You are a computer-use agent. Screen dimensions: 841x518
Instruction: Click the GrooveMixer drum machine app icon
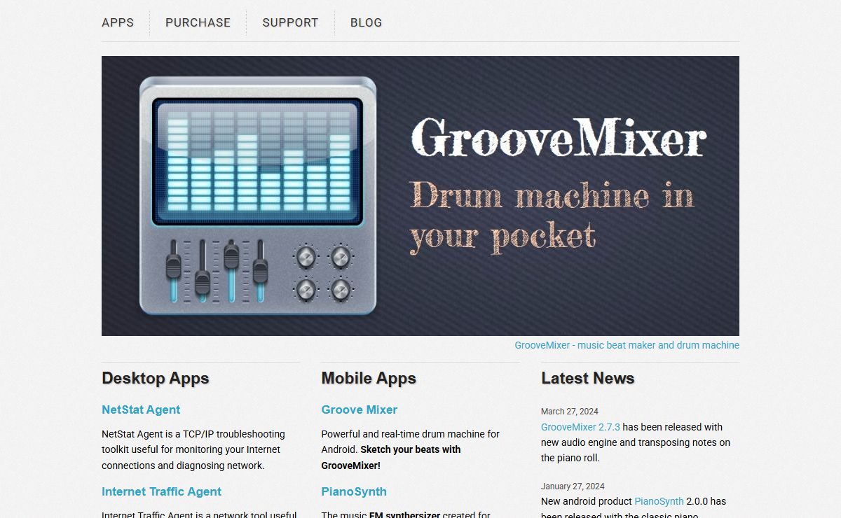[x=258, y=196]
